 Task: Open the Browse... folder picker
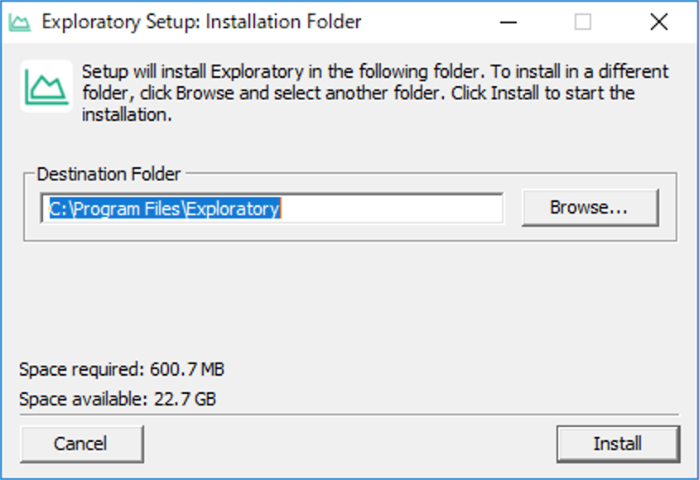(x=591, y=208)
